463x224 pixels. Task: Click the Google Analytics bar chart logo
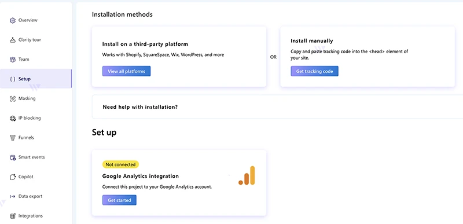pyautogui.click(x=247, y=175)
